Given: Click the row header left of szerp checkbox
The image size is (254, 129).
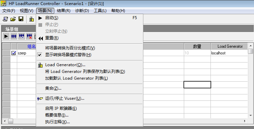Looking at the screenshot, I should coord(6,53).
